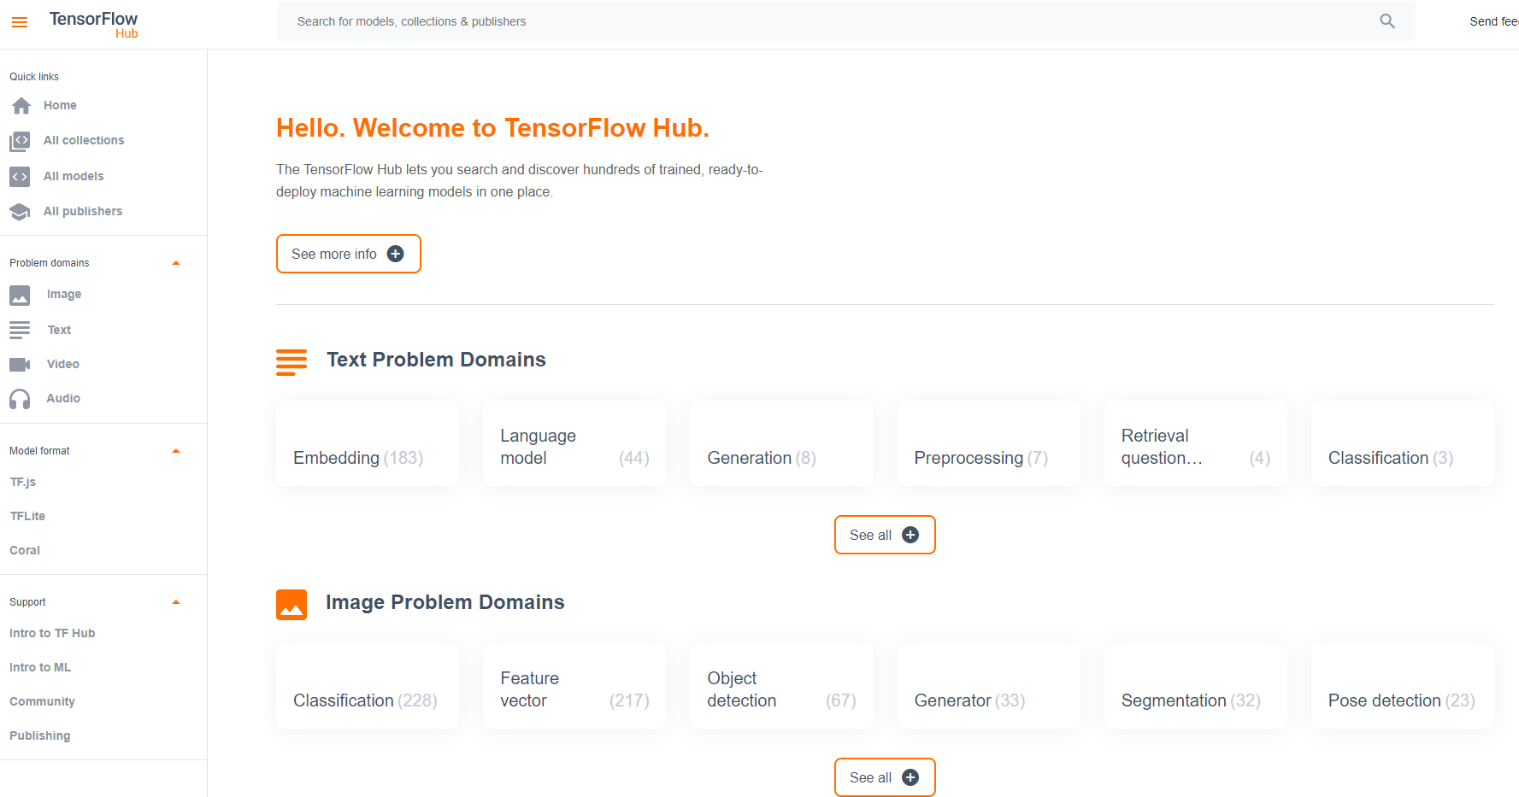Collapse the Model format section
1519x797 pixels.
pyautogui.click(x=176, y=451)
